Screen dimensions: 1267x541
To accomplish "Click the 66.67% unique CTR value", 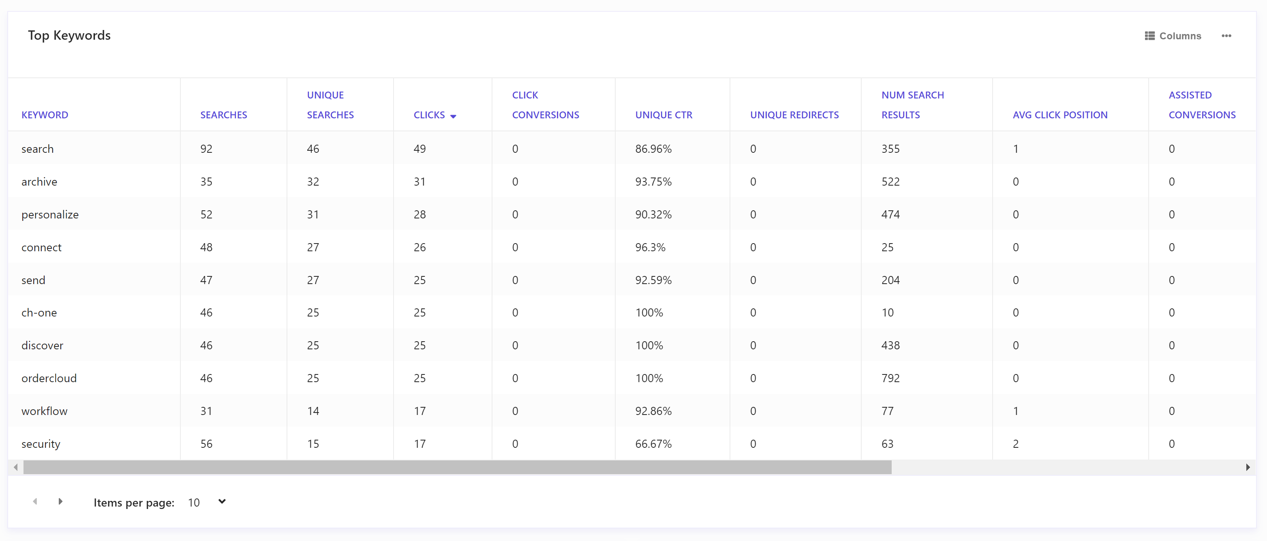I will tap(653, 444).
